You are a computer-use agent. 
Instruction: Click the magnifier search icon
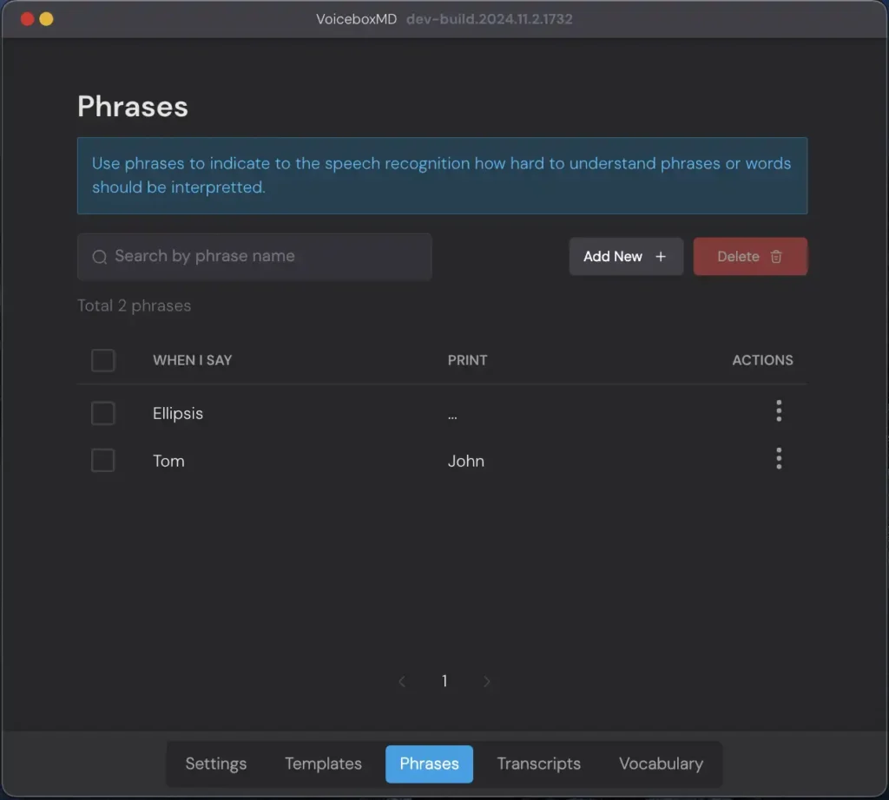click(100, 257)
